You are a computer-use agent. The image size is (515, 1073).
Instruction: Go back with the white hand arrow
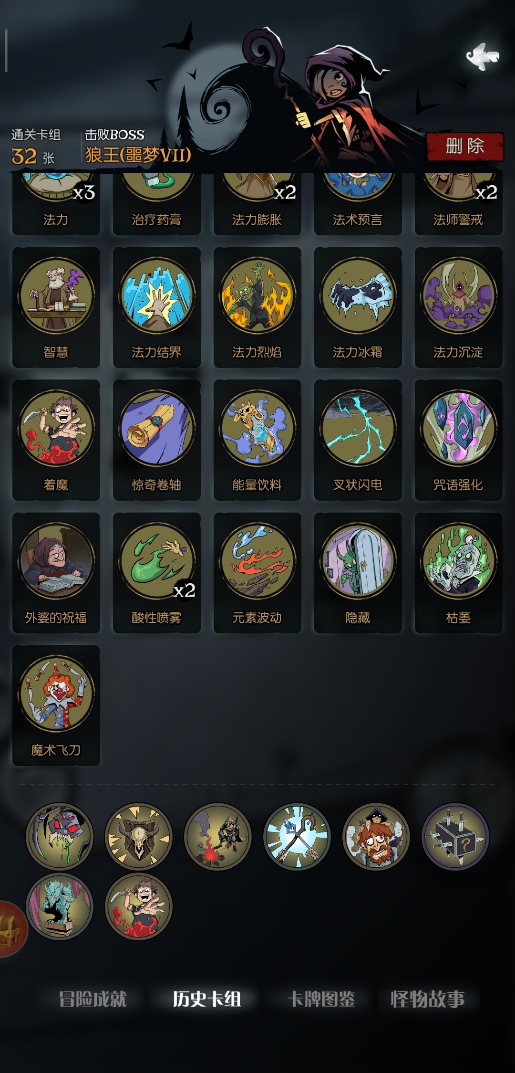483,57
